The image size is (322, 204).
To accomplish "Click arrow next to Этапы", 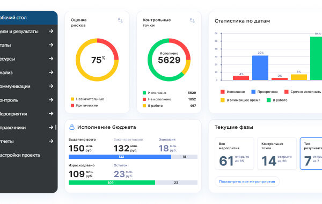I will (51, 45).
